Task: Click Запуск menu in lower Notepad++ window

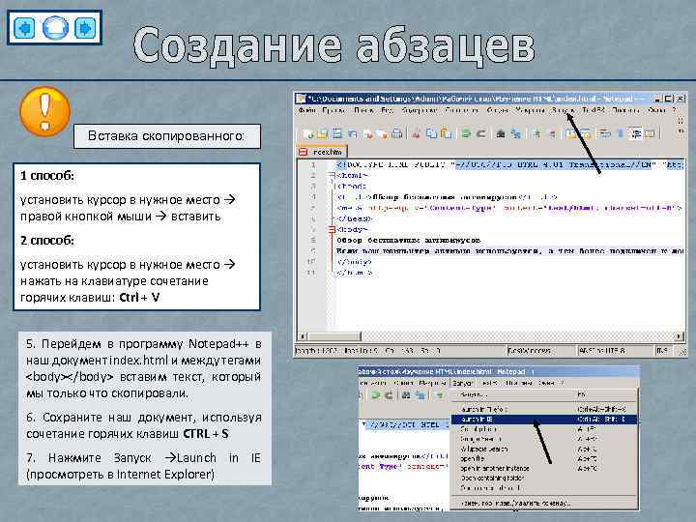Action: click(x=462, y=383)
